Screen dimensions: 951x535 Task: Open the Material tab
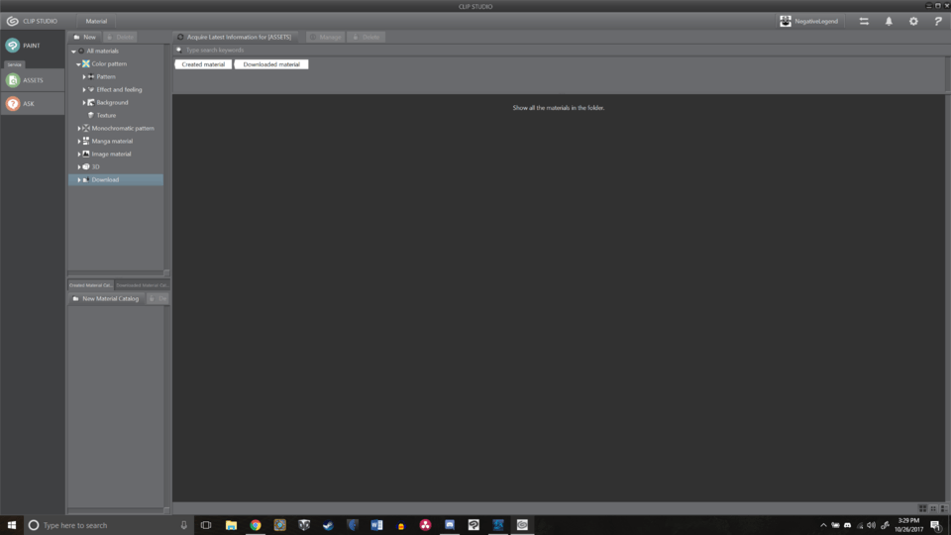[96, 21]
